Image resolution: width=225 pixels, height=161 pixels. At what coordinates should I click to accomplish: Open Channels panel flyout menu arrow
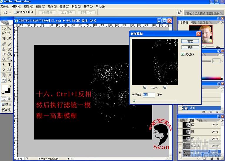pos(222,120)
